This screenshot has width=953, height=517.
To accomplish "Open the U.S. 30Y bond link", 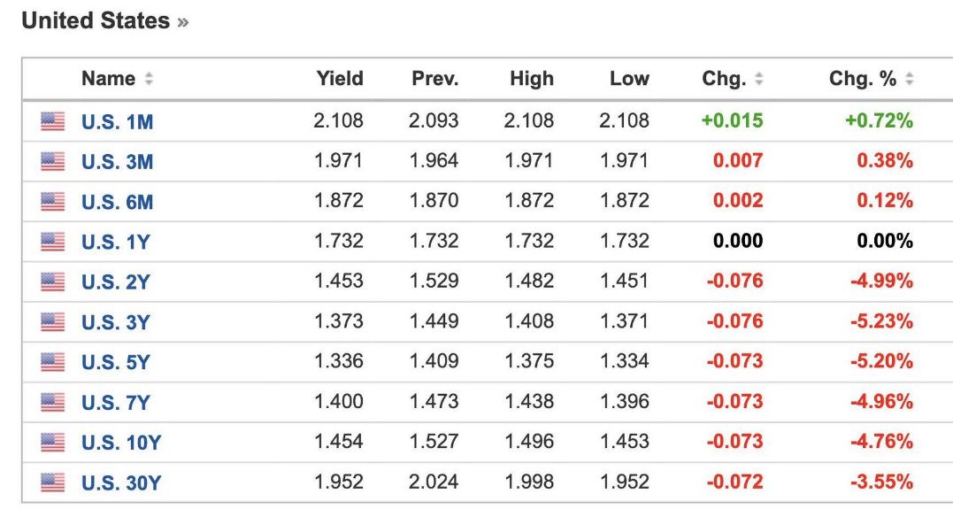I will (121, 483).
